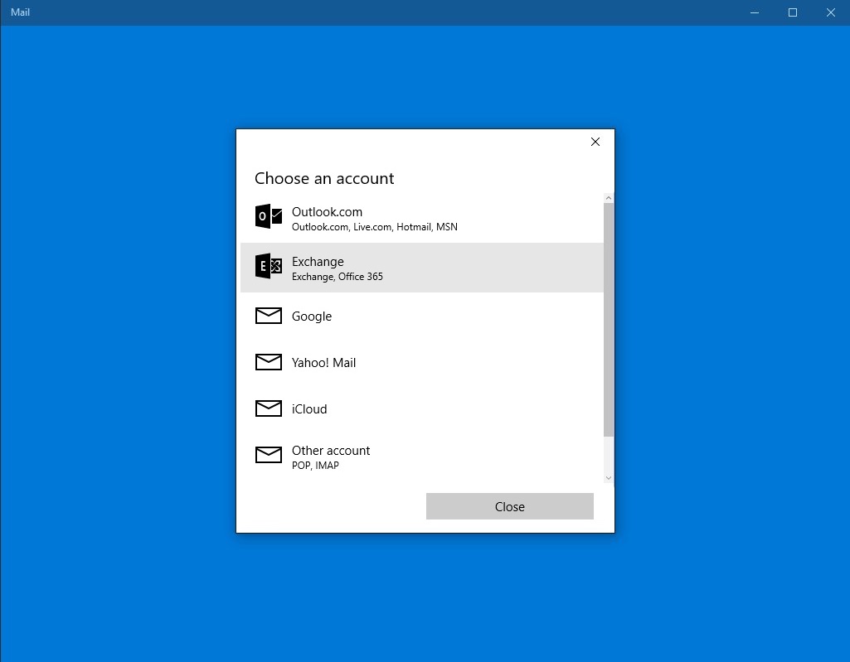
Task: Click the Choose an account heading
Action: [324, 178]
